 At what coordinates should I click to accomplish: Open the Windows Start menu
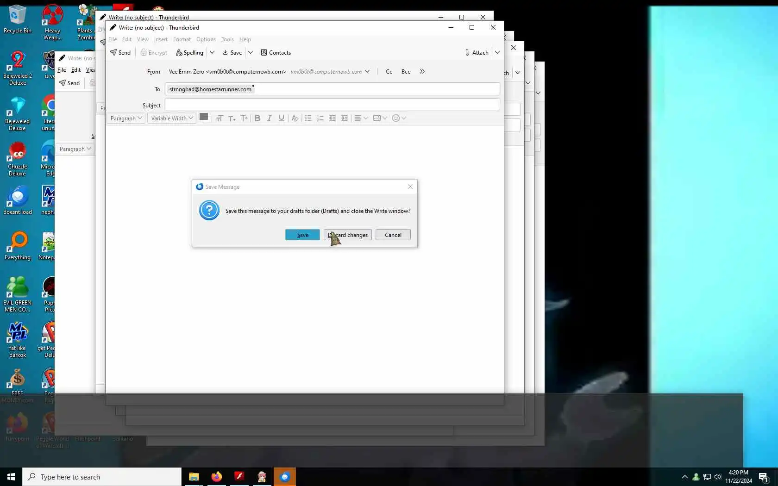[11, 477]
